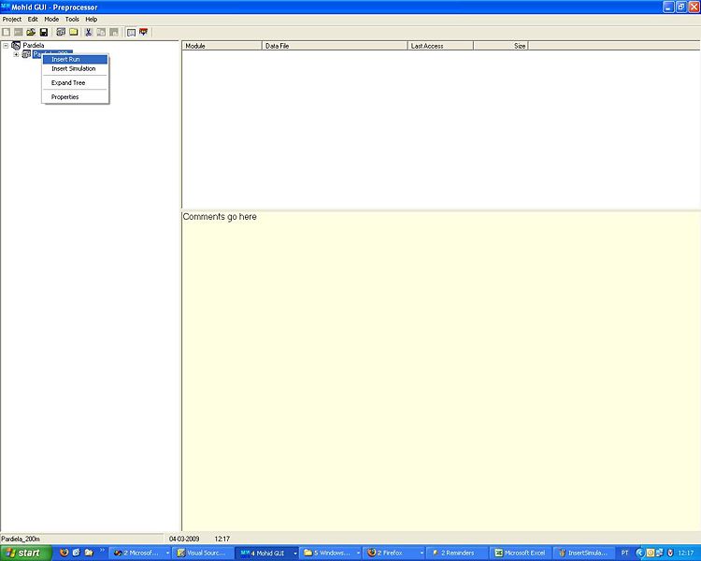Click the system tray clock

(x=686, y=553)
